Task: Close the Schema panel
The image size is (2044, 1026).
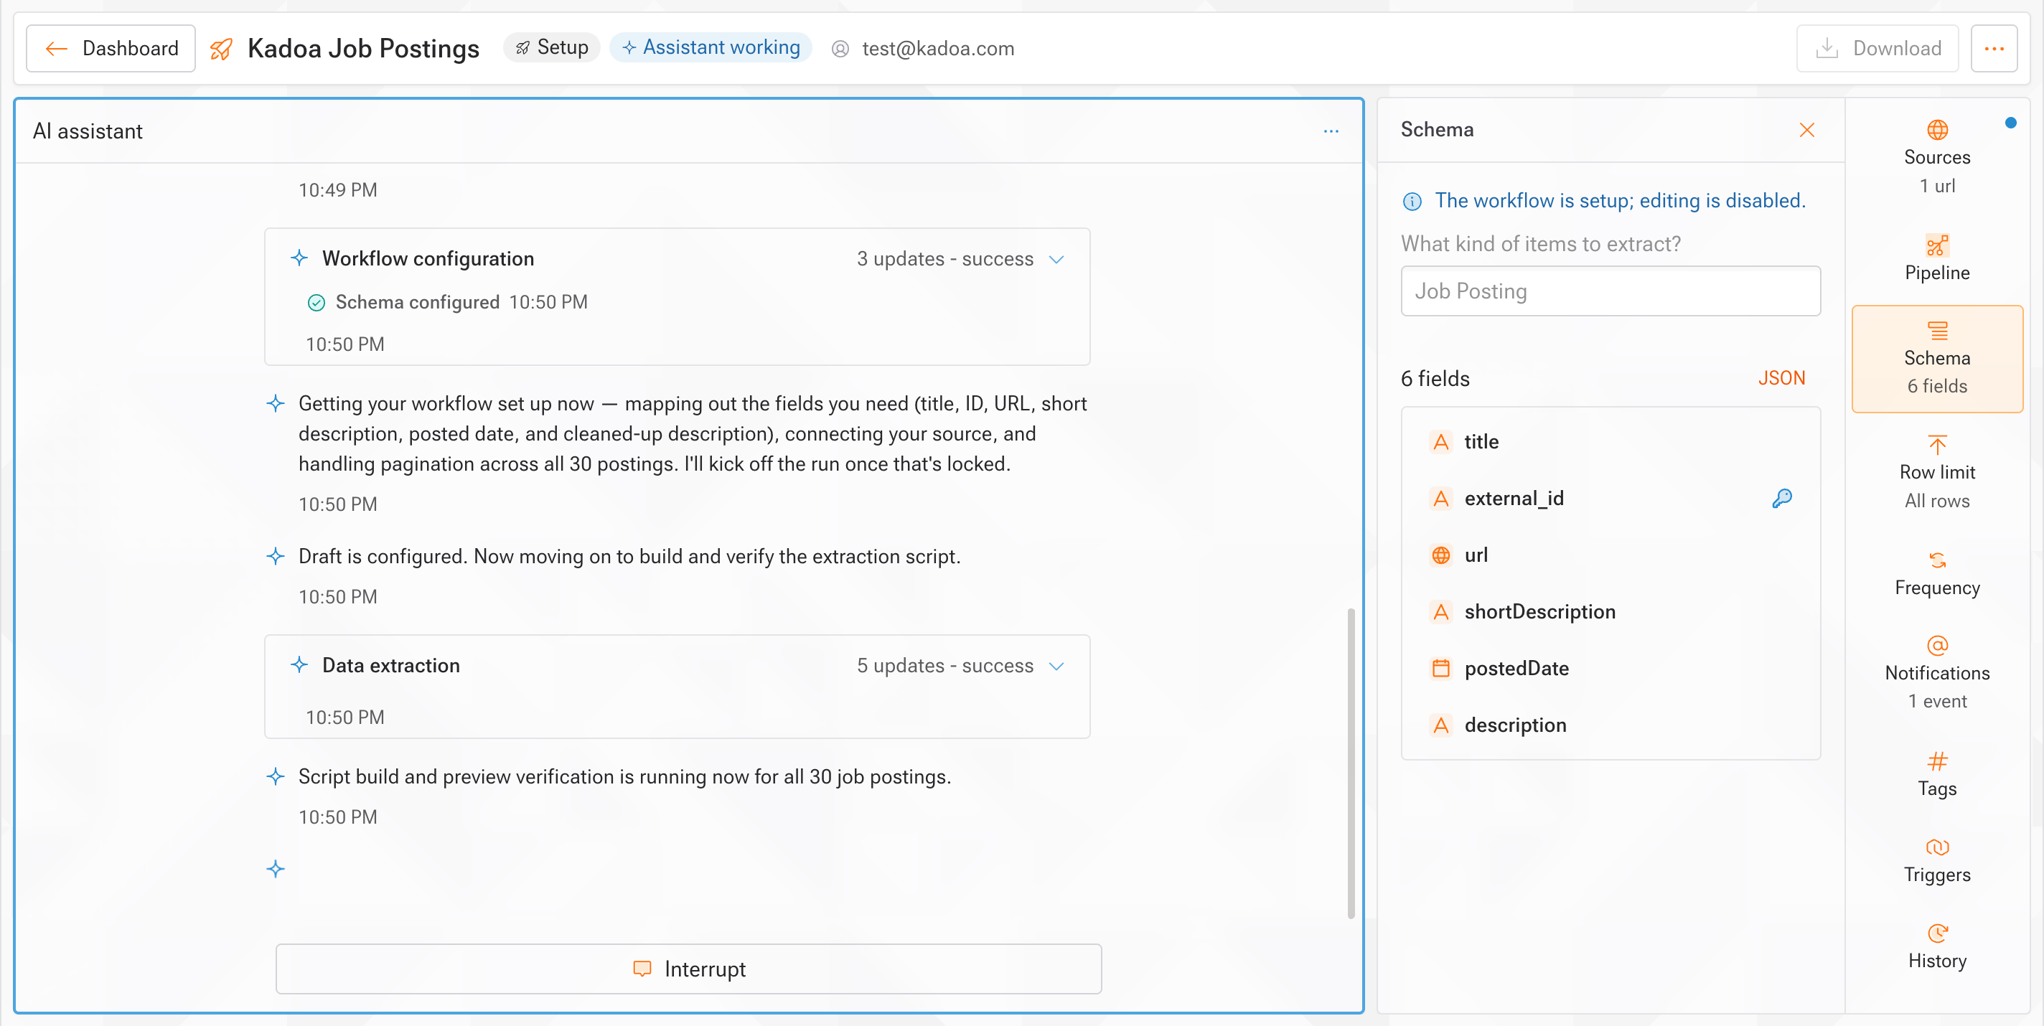Action: pos(1808,130)
